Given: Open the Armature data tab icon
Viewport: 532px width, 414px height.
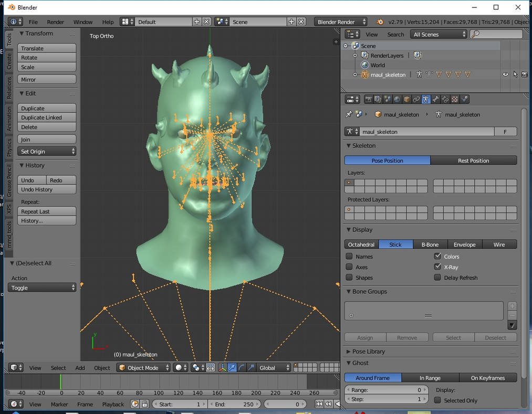Looking at the screenshot, I should click(x=425, y=99).
